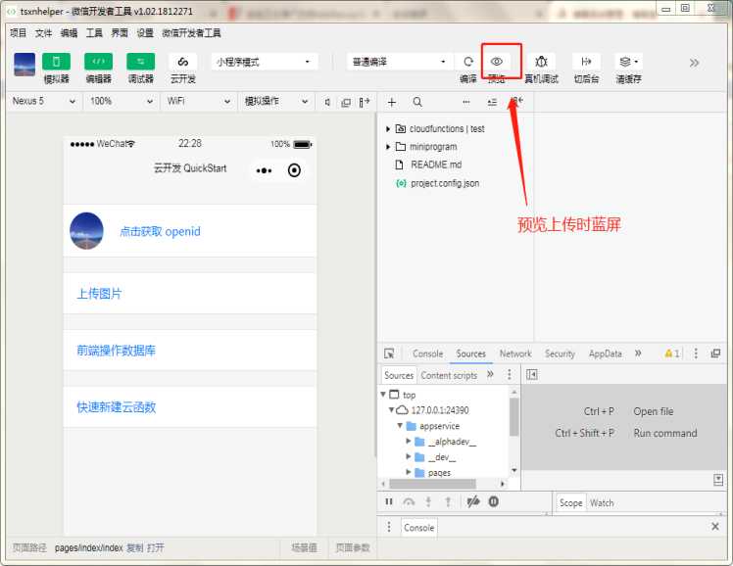Open the 文件 menu
Screen dimensions: 733x566
[x=43, y=32]
